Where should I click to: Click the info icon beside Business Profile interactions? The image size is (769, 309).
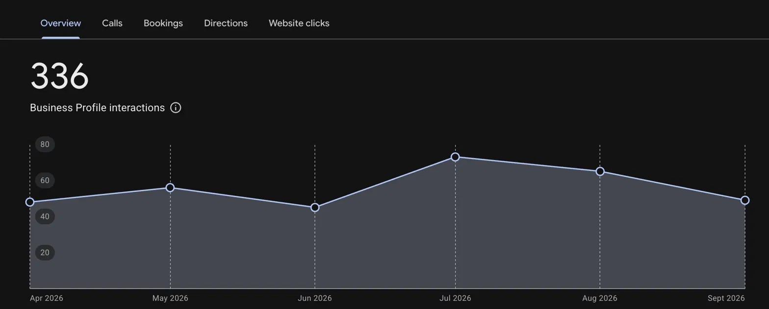tap(176, 108)
